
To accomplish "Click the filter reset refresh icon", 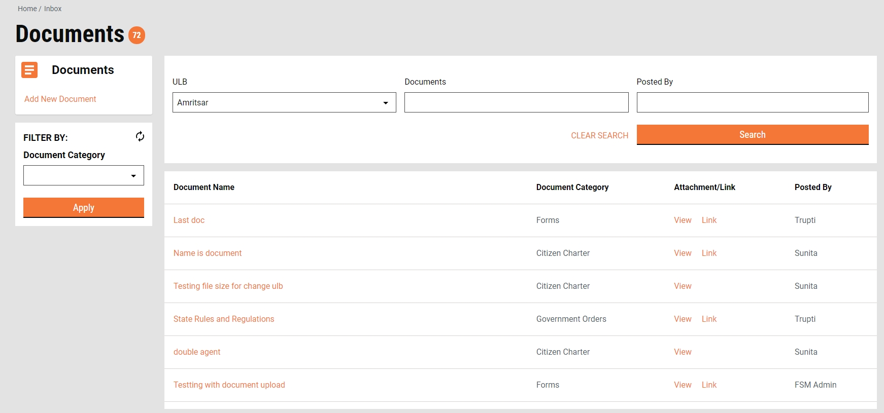I will coord(140,136).
